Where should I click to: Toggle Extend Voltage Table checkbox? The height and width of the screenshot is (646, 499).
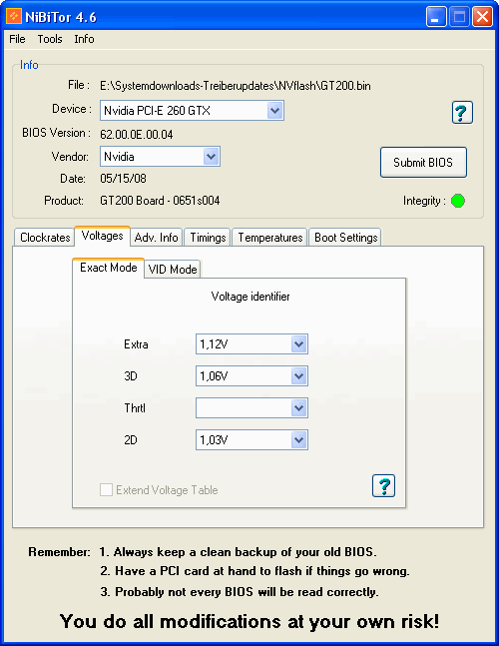[106, 490]
